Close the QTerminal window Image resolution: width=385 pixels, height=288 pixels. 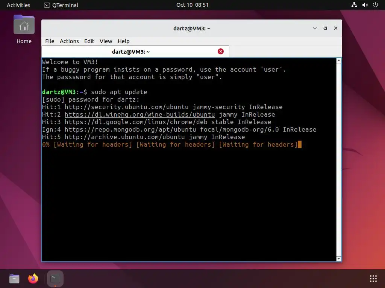coord(336,28)
